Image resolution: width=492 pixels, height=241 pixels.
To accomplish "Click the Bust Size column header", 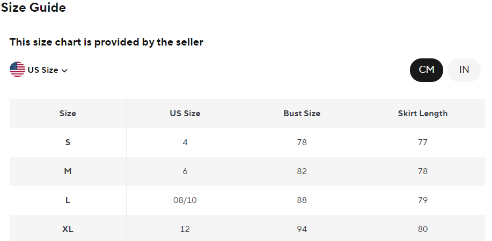I will tap(302, 114).
